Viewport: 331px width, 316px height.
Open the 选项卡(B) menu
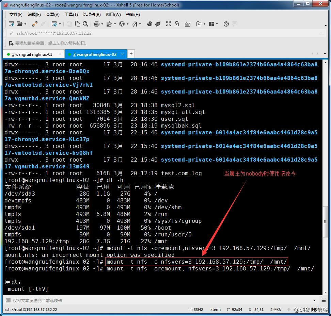coord(92,15)
